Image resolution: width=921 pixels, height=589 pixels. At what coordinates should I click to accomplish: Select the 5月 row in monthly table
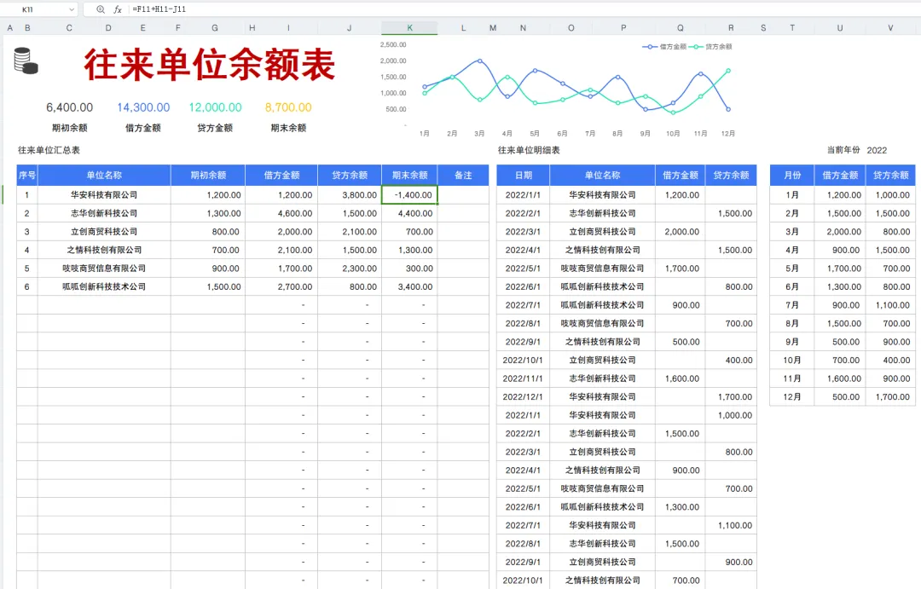coord(843,269)
